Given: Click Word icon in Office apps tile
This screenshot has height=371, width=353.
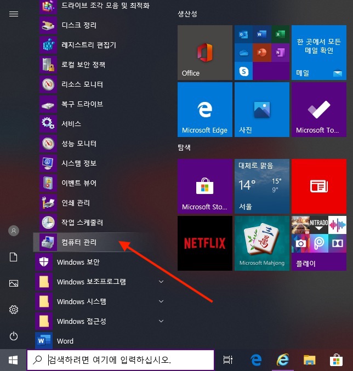Looking at the screenshot, I should pyautogui.click(x=261, y=35).
